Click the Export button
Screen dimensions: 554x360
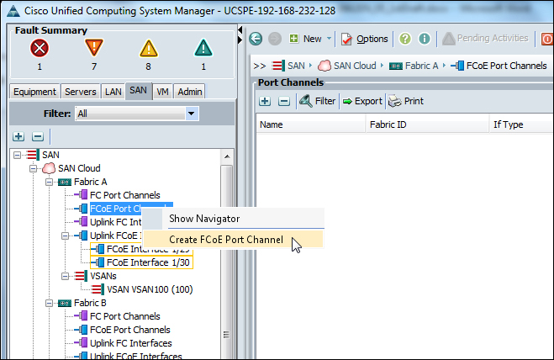pyautogui.click(x=363, y=101)
